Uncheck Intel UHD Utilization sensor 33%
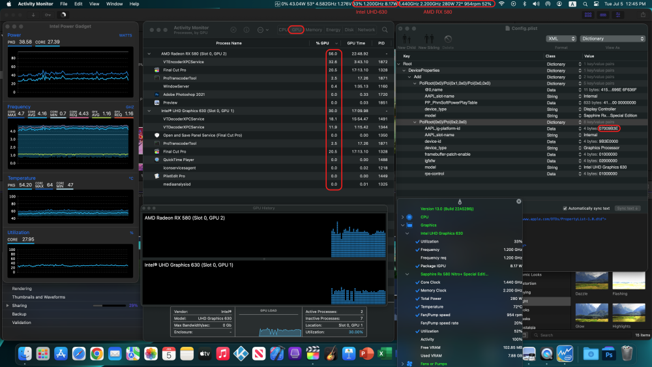This screenshot has height=367, width=652. (417, 241)
